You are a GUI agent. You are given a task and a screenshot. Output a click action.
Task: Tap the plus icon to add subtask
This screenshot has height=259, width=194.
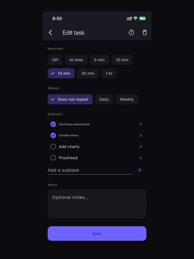tap(140, 170)
